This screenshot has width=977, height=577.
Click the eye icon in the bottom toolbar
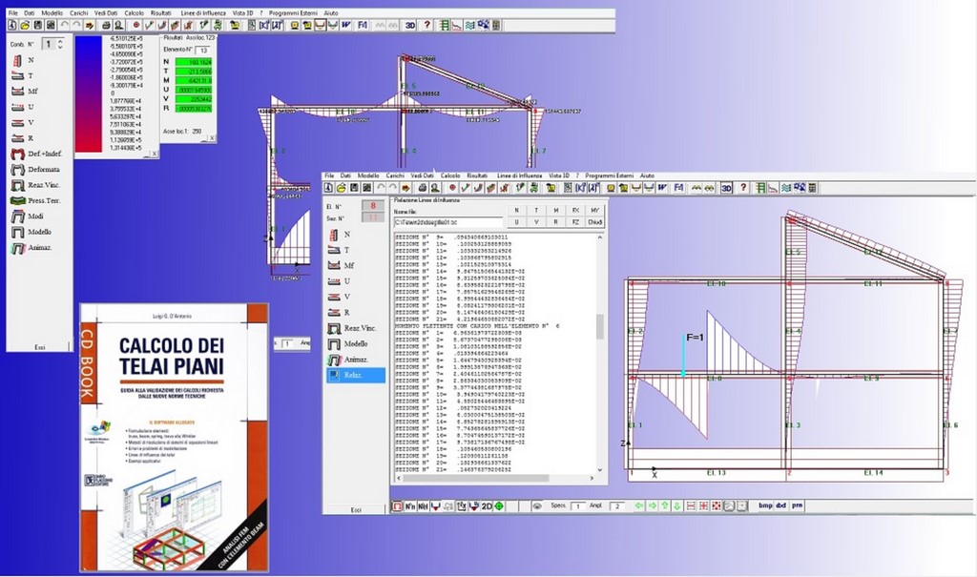click(x=536, y=506)
